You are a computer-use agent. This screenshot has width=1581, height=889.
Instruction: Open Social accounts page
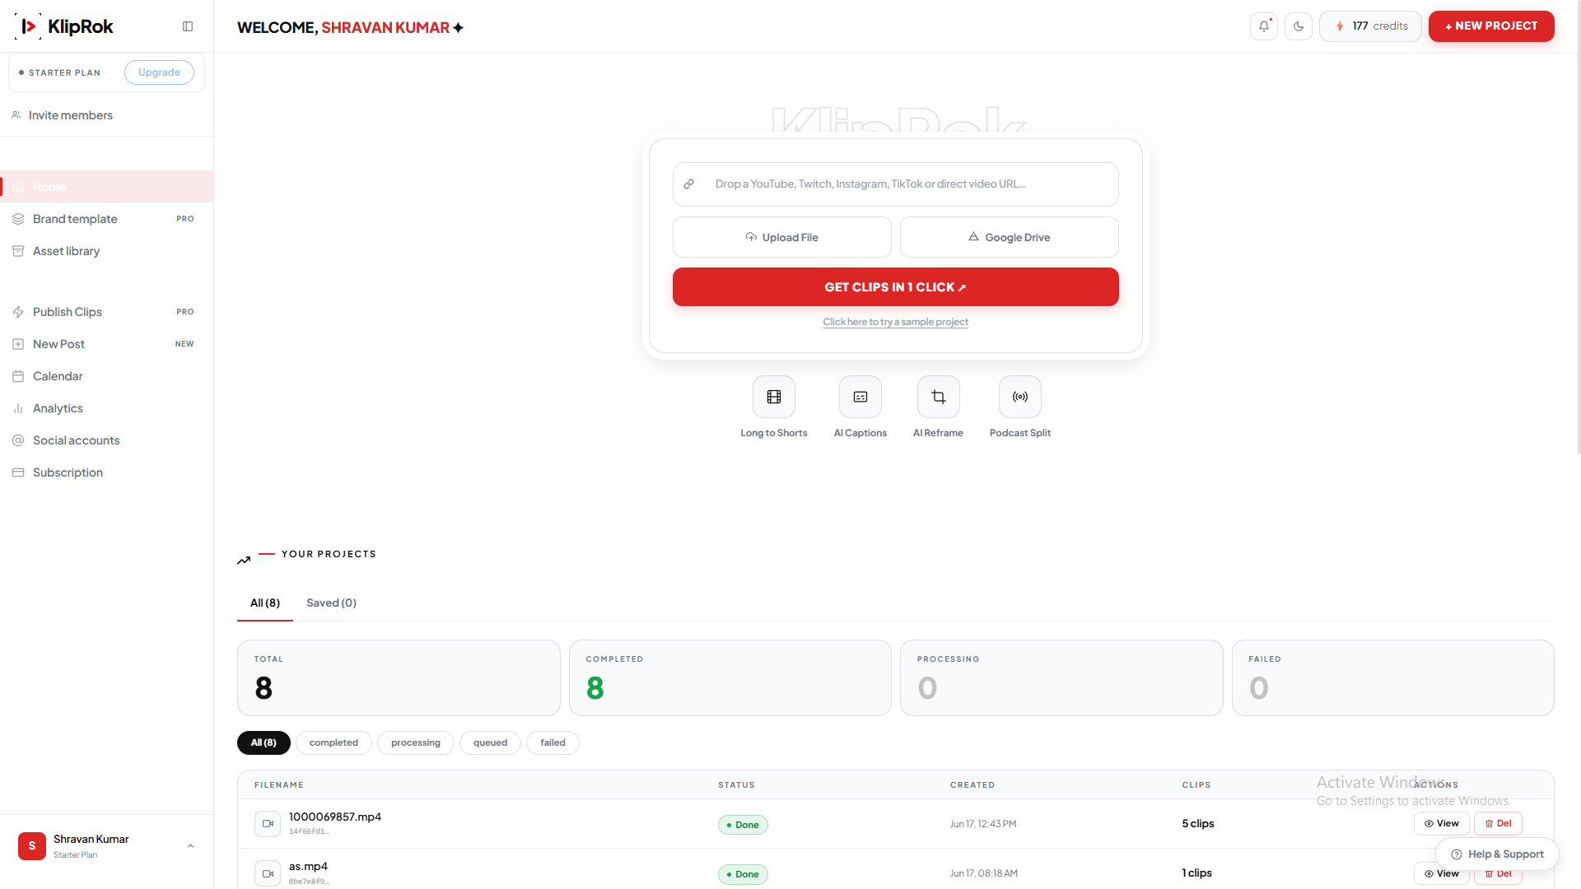pos(107,440)
